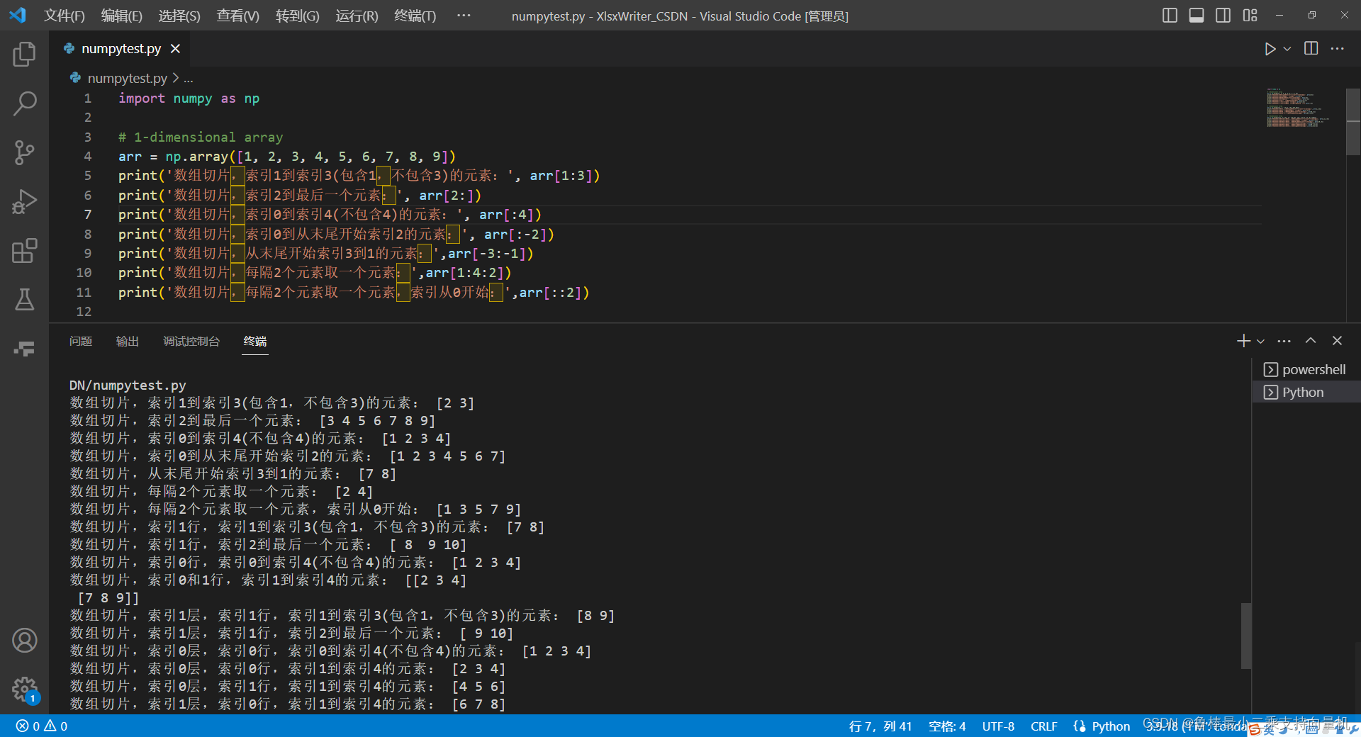Click the errors and warnings status indicator

[x=42, y=726]
